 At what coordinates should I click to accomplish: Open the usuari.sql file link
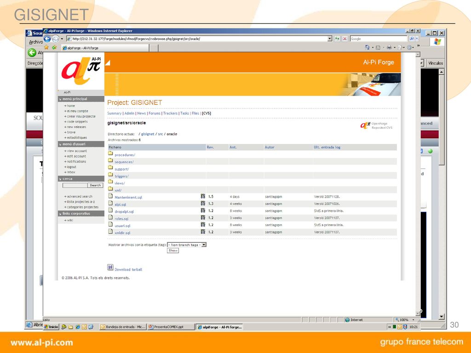(x=122, y=226)
